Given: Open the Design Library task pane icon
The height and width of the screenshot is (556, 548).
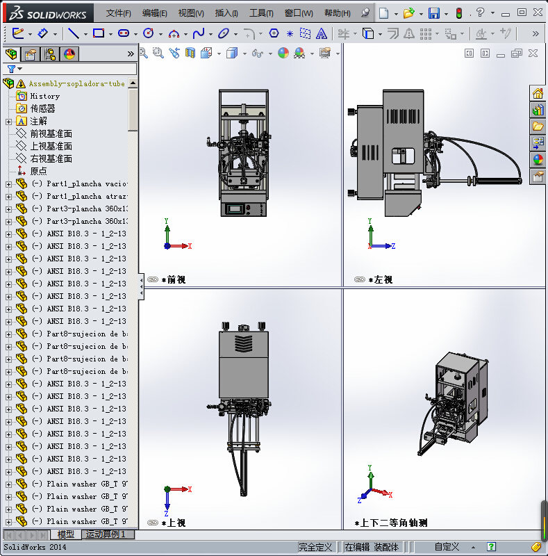Looking at the screenshot, I should pos(538,109).
